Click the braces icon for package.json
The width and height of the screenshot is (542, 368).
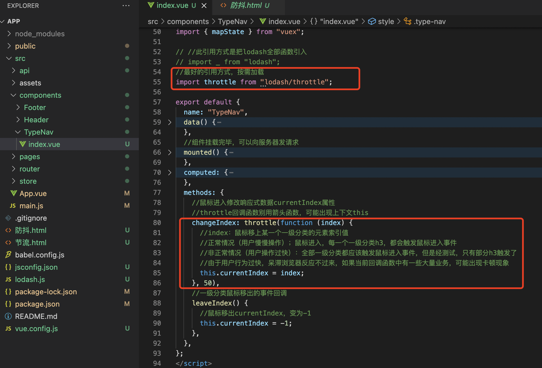[8, 304]
